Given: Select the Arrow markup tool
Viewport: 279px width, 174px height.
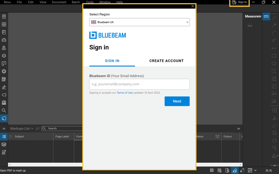Looking at the screenshot, I should (x=274, y=26).
